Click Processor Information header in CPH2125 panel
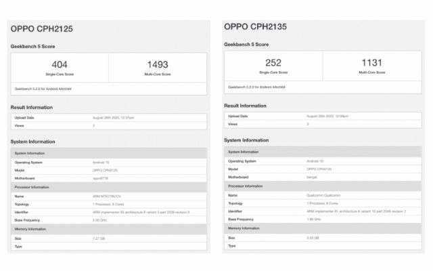 point(108,187)
